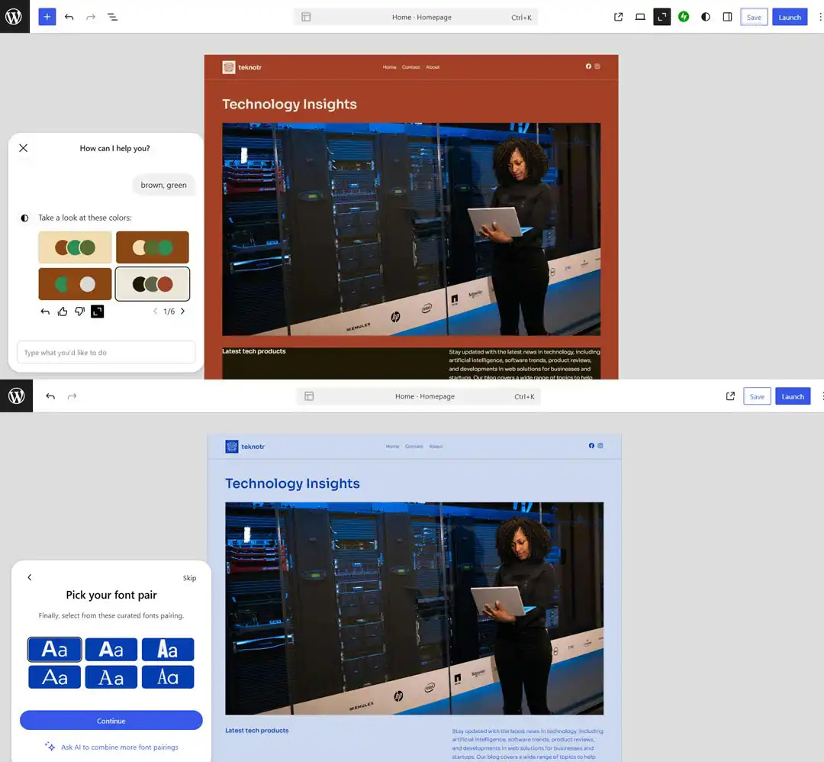Open Home Homepage command palette in lower editor
The image size is (824, 762).
coord(419,396)
